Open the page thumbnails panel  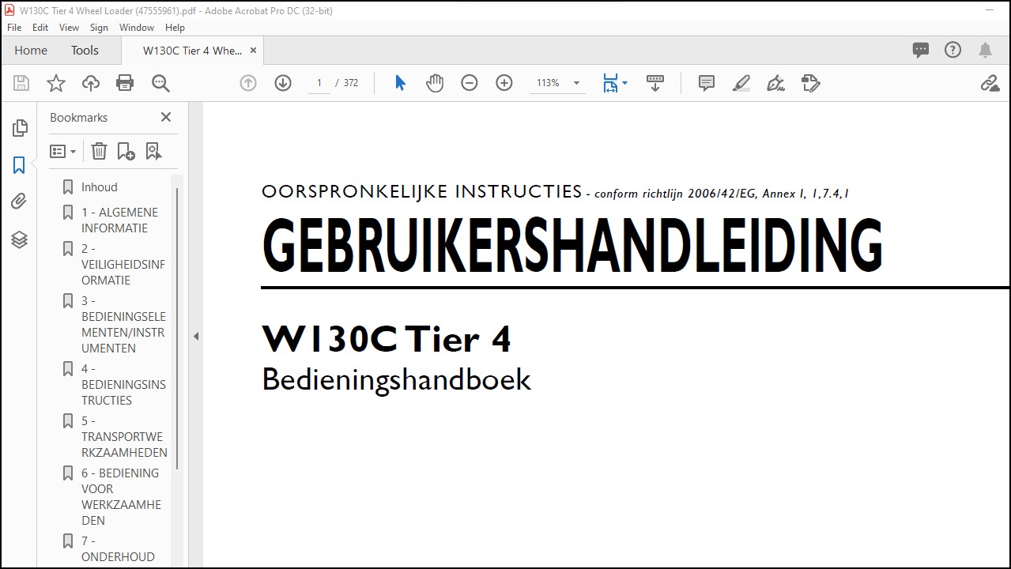click(20, 128)
